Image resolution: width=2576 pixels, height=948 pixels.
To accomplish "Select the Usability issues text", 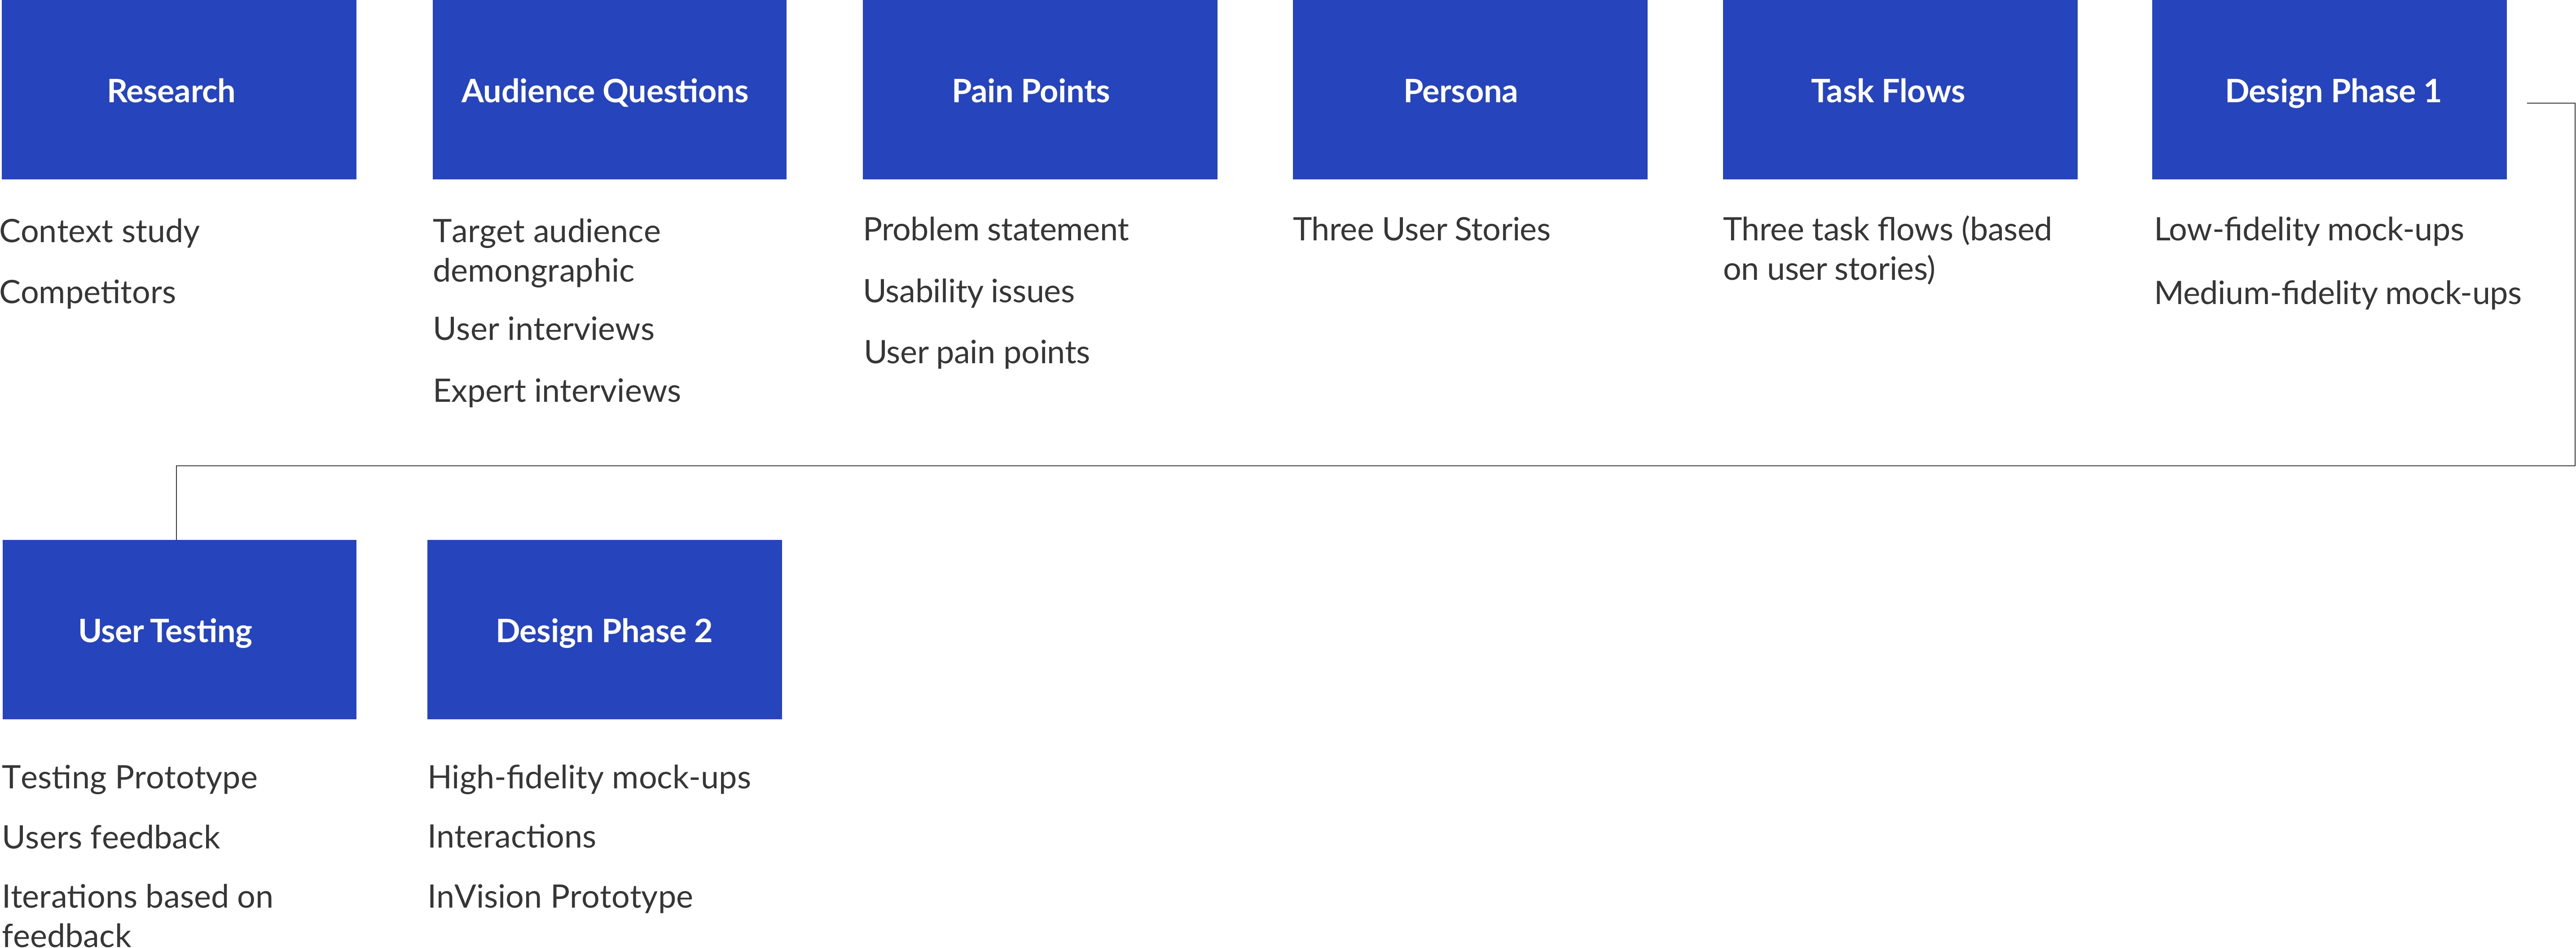I will (x=968, y=291).
